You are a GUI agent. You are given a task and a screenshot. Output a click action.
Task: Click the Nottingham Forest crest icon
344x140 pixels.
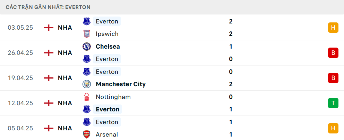point(86,97)
